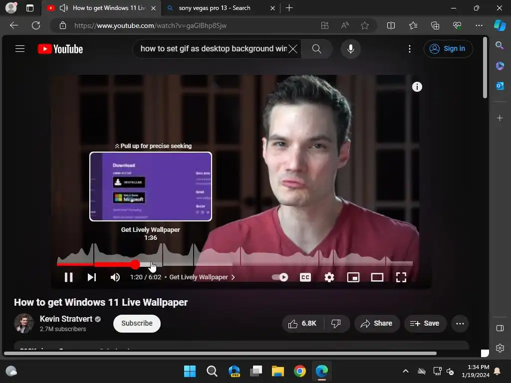Viewport: 511px width, 383px height.
Task: Go to YouTube home via logo
Action: point(60,49)
